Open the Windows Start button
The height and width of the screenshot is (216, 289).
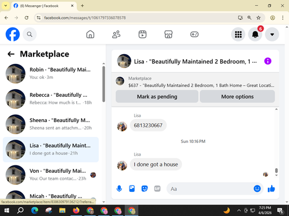point(7,211)
